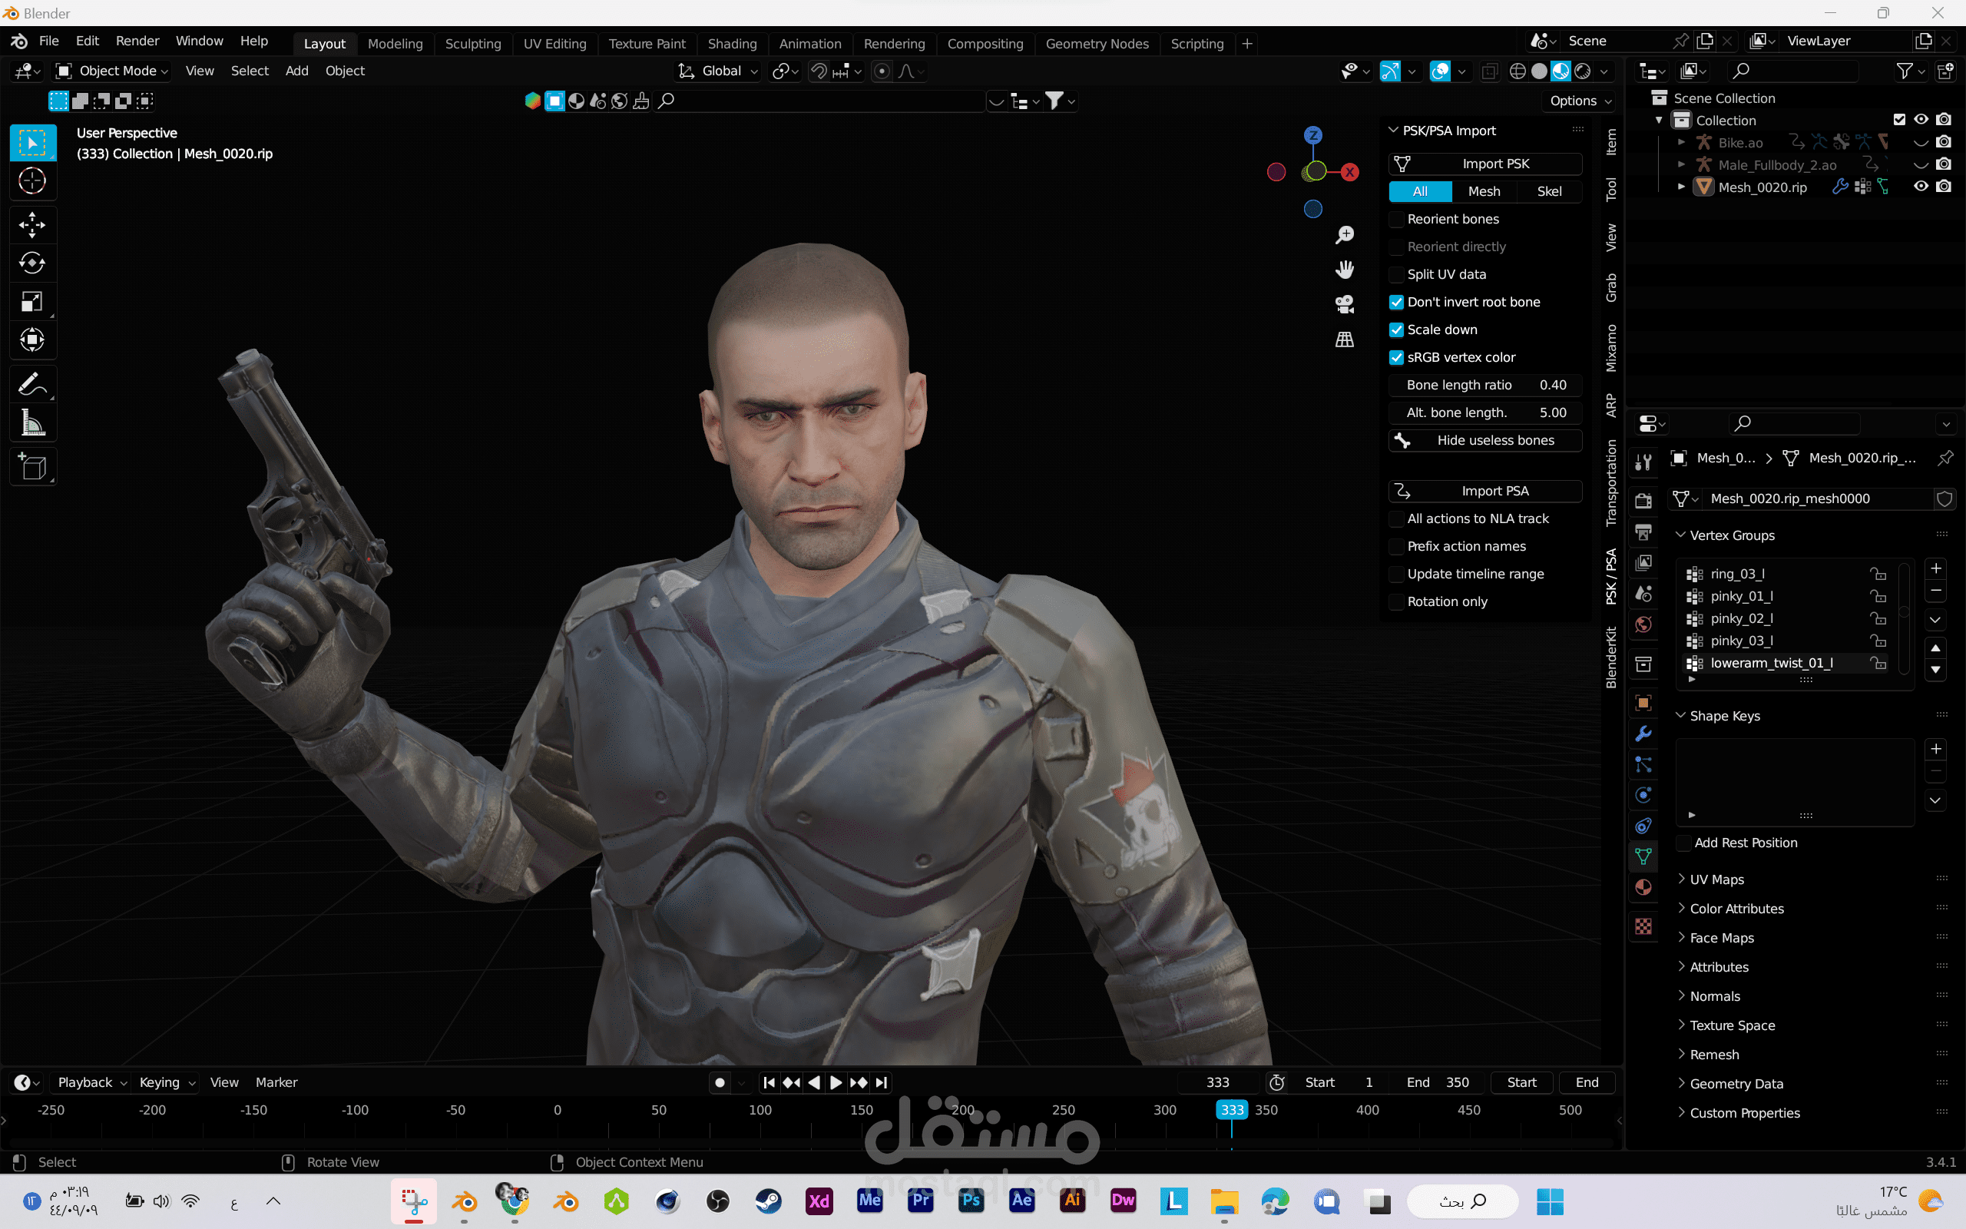1966x1229 pixels.
Task: Enable the Reorient bones checkbox
Action: (1396, 220)
